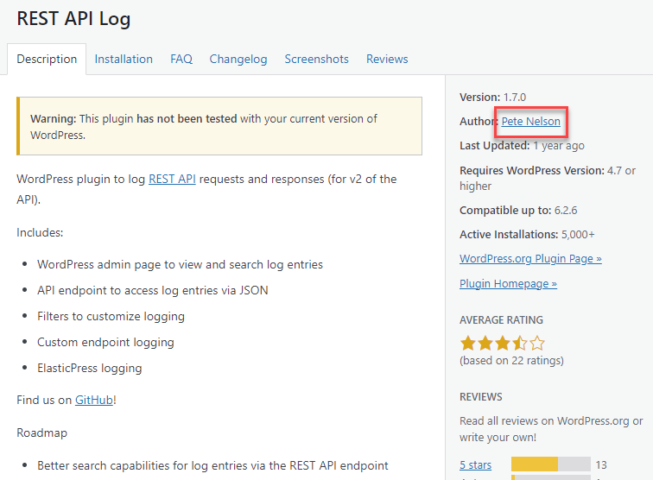The image size is (653, 480).
Task: Click the 13 count beside 5 stars
Action: coord(601,464)
